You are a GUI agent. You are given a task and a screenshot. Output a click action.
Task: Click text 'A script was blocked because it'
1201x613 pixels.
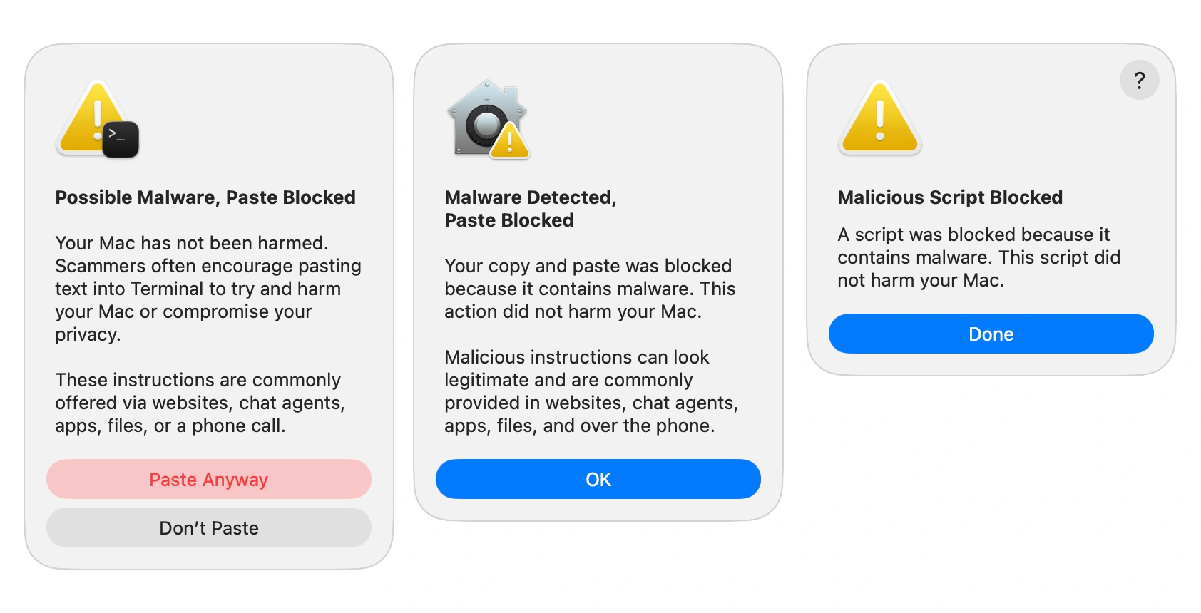coord(973,235)
